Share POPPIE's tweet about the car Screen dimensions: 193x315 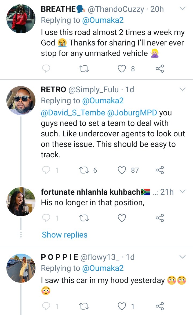pyautogui.click(x=160, y=306)
